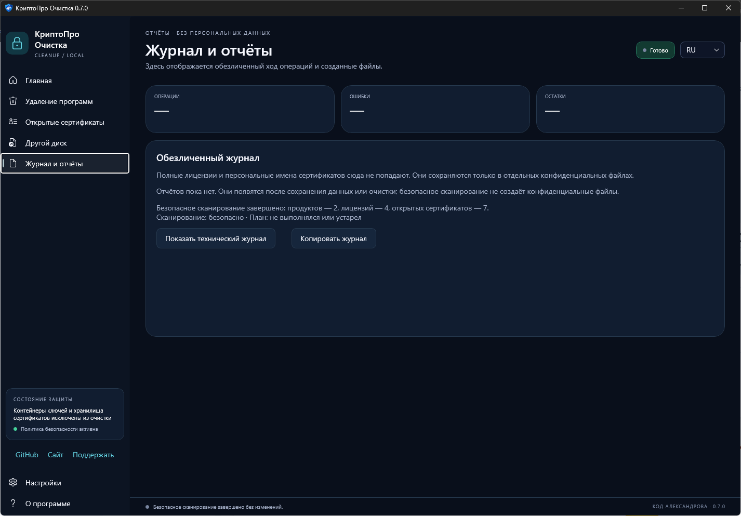Open the Главная menu item

pyautogui.click(x=65, y=81)
